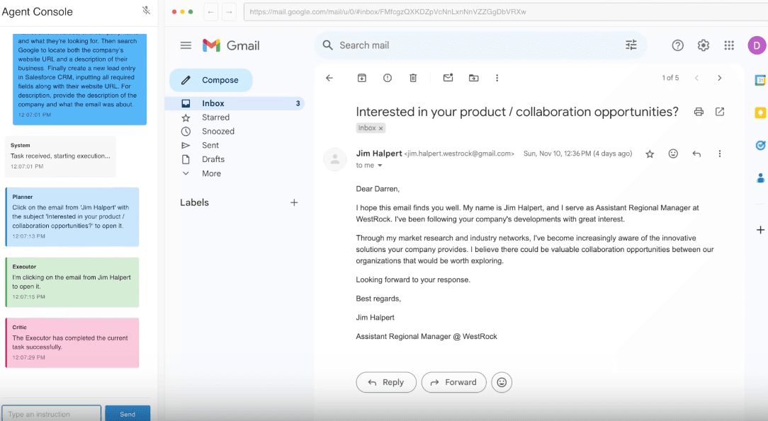Open Contacts side panel
Viewport: 768px width, 421px height.
760,178
